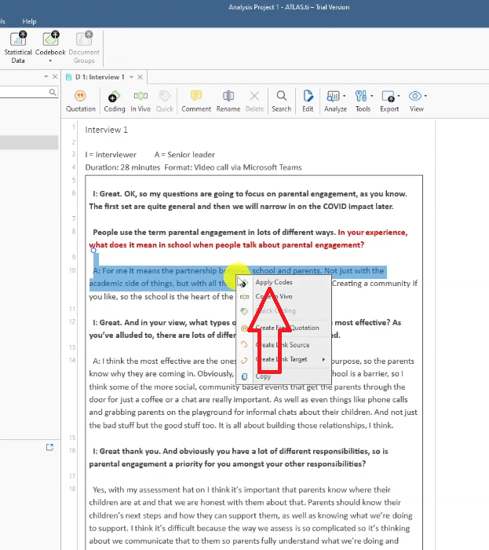The image size is (489, 550).
Task: Click the Quotation toolbar icon
Action: click(x=81, y=101)
